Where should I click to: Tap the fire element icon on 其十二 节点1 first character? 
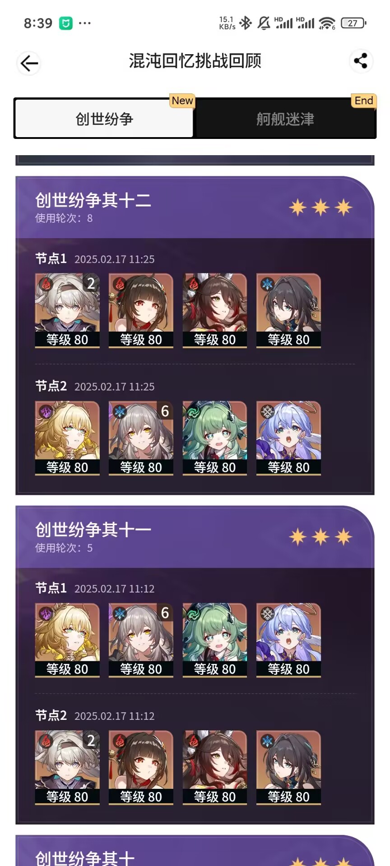46,284
